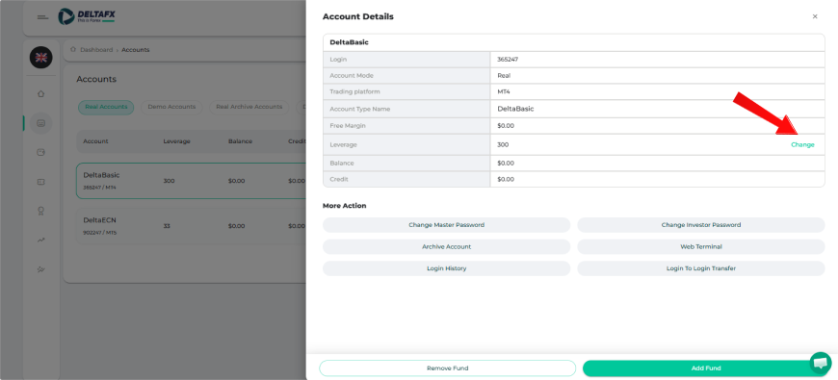Click the Account Mode value Real

pyautogui.click(x=504, y=76)
